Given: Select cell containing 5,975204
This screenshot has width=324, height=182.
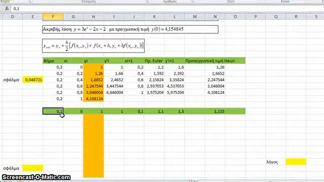Looking at the screenshot, I should 174,93.
